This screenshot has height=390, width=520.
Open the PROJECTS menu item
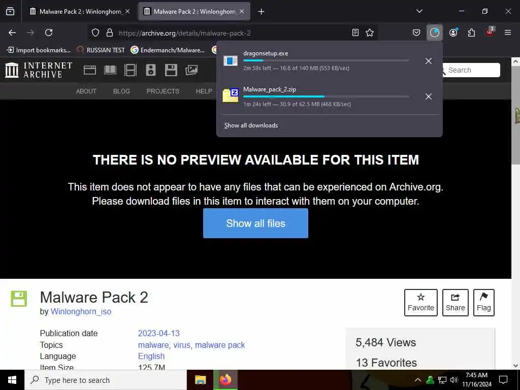[x=163, y=91]
